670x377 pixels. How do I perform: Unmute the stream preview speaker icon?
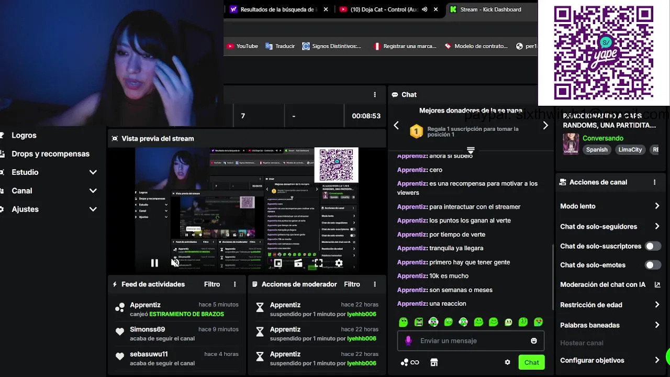(x=175, y=263)
